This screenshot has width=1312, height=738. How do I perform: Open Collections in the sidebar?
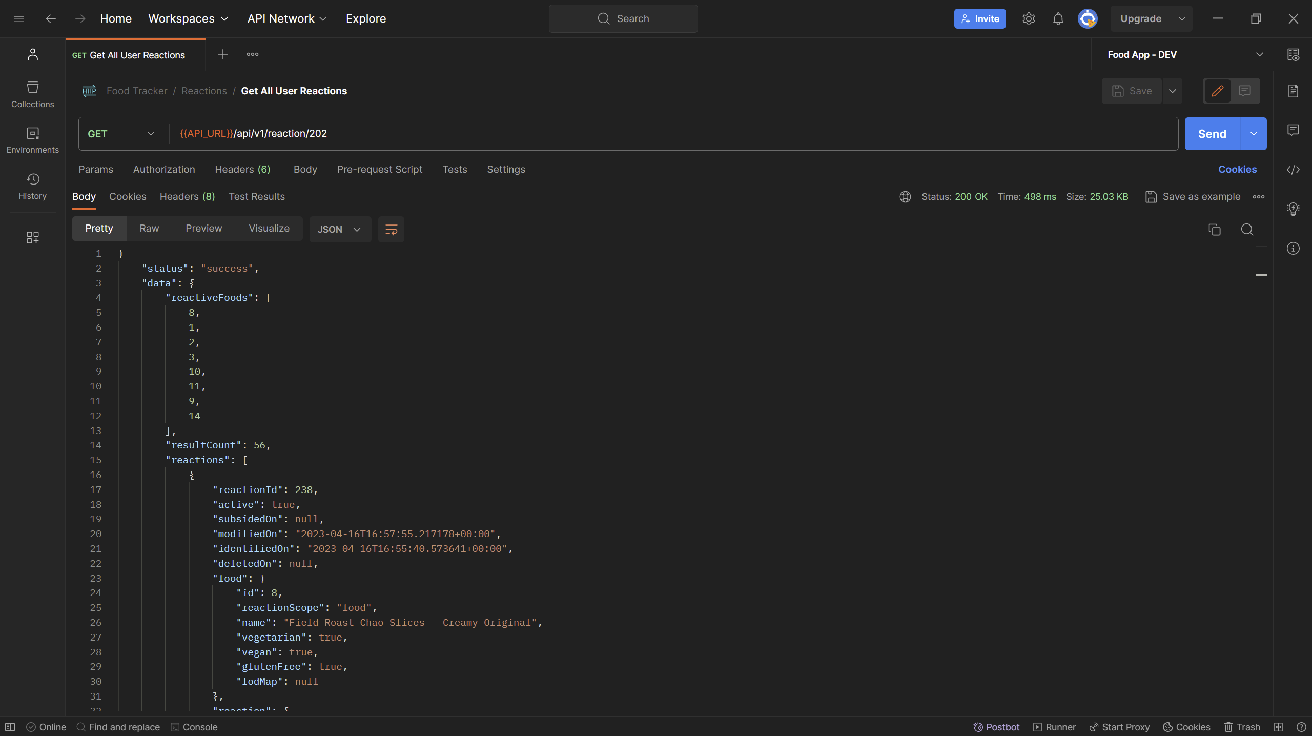point(33,94)
